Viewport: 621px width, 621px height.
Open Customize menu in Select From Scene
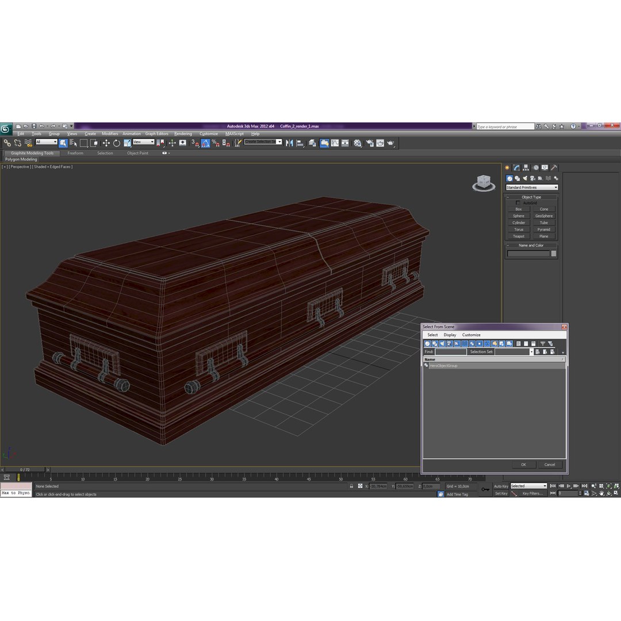471,335
